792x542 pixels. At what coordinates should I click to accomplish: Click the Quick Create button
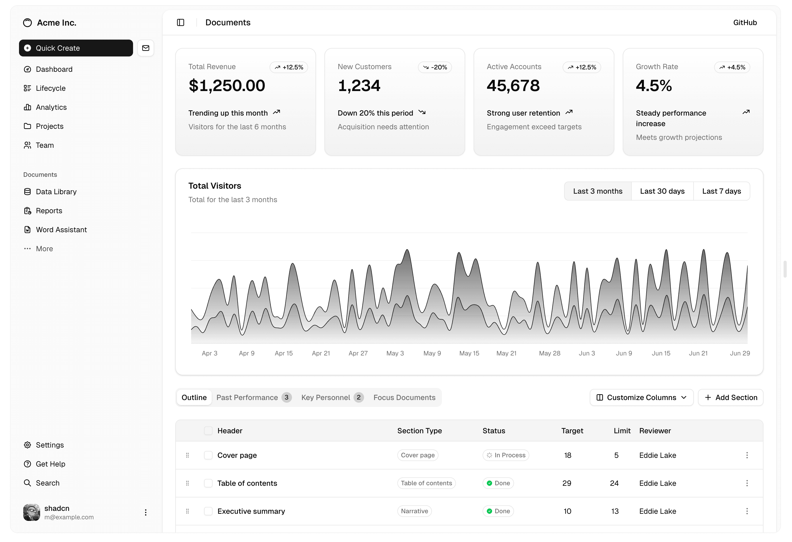(76, 48)
